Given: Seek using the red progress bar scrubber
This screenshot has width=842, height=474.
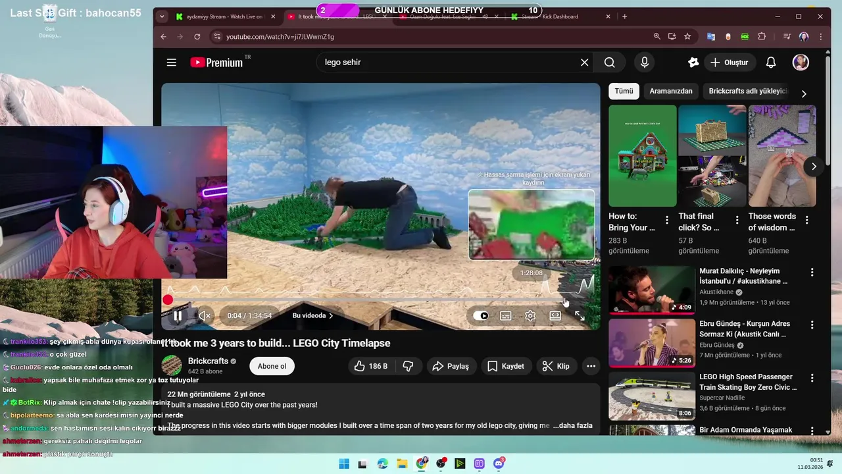Looking at the screenshot, I should [x=168, y=300].
